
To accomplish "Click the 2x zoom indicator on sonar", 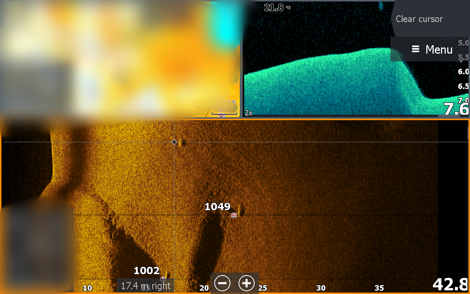I will point(249,113).
